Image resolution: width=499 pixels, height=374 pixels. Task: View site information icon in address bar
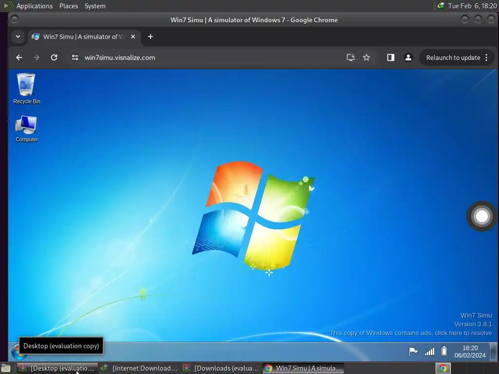coord(75,57)
